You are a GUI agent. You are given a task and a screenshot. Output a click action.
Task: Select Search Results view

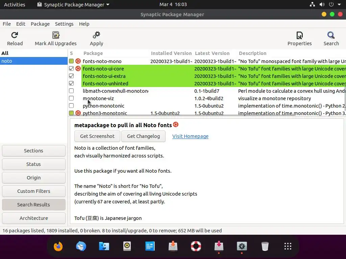pos(34,205)
